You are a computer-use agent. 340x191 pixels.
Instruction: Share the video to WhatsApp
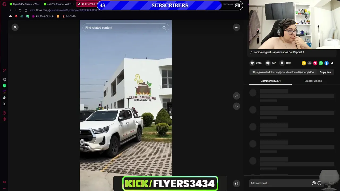pos(321,63)
